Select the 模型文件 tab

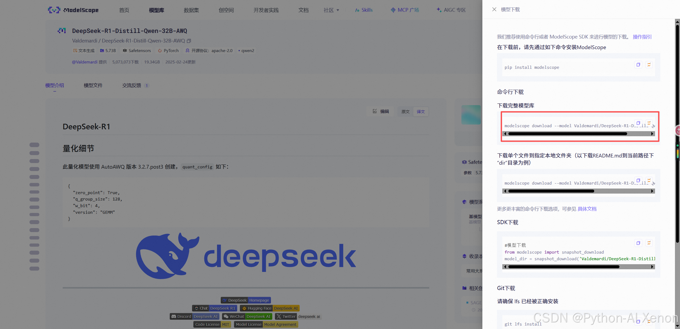coord(93,86)
